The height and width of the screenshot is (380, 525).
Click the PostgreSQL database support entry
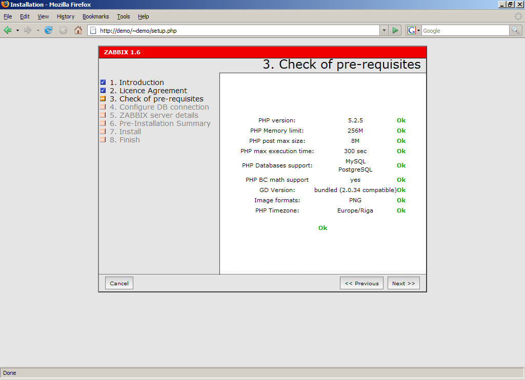point(355,170)
